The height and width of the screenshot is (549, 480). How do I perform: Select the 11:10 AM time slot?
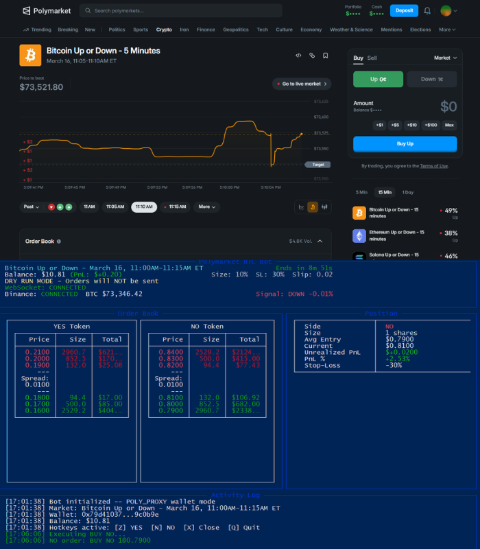(144, 207)
